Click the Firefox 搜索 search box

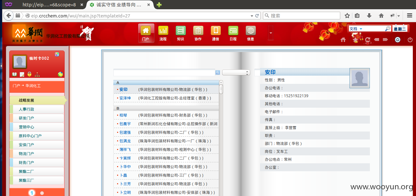[301, 16]
